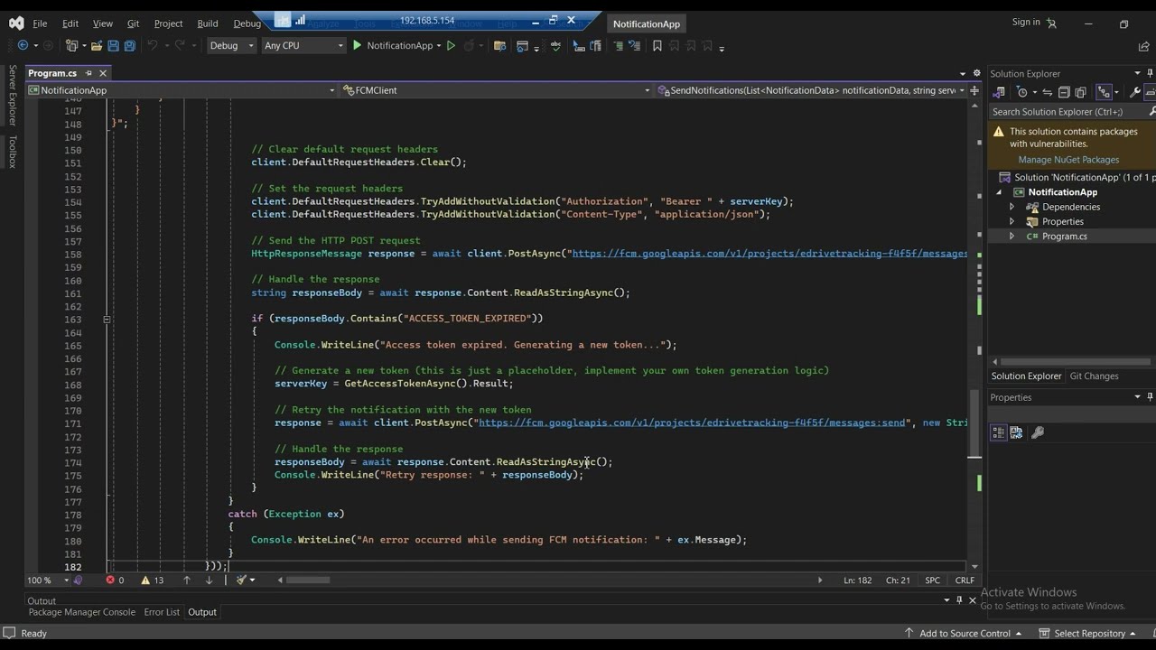
Task: Toggle auto-hide pin on Output panel
Action: click(x=959, y=600)
